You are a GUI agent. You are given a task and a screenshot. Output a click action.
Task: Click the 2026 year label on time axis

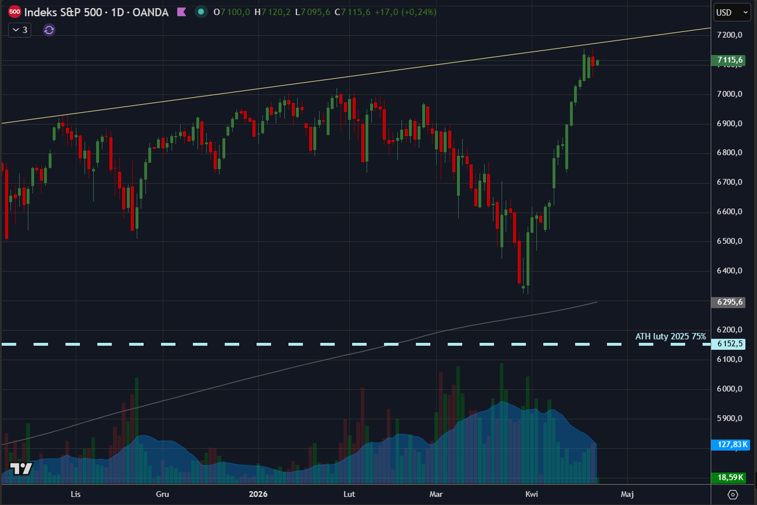tap(258, 494)
